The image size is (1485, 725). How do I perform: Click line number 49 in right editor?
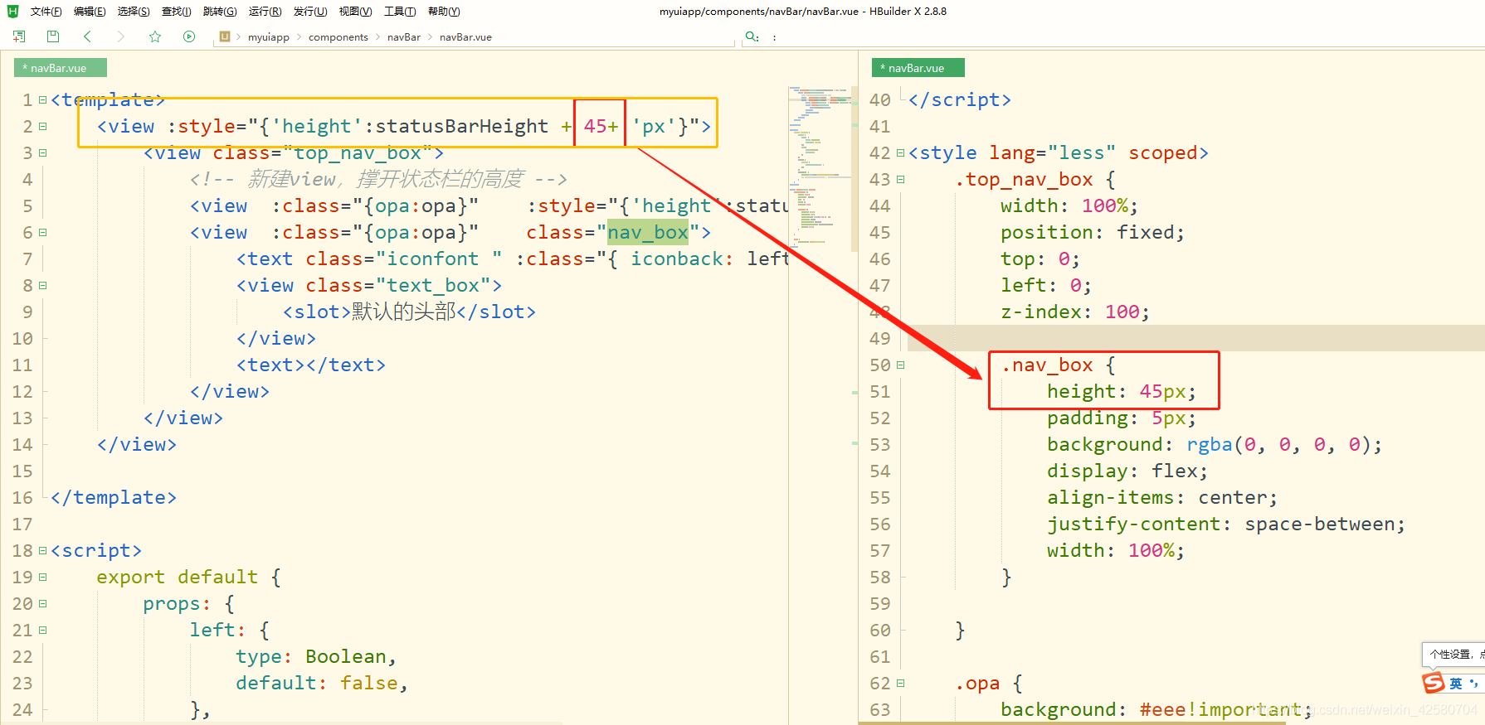[x=879, y=339]
